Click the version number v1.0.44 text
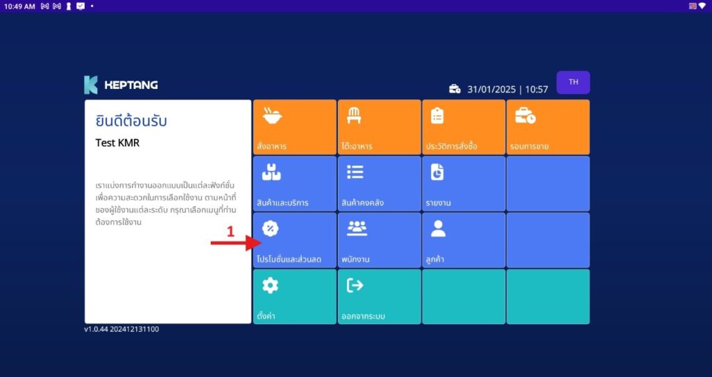This screenshot has height=377, width=712. click(121, 329)
